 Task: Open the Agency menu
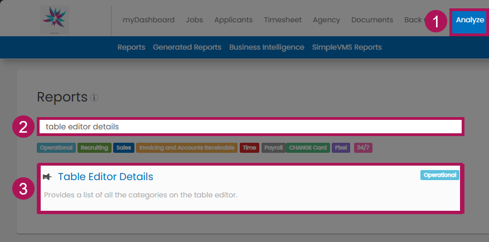(x=327, y=20)
